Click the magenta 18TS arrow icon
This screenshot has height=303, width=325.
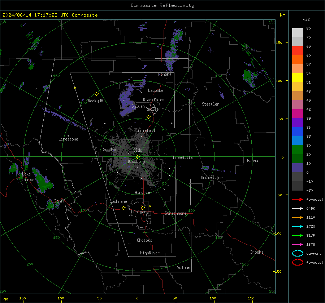(x=298, y=245)
